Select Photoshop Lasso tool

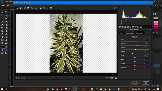(2, 15)
